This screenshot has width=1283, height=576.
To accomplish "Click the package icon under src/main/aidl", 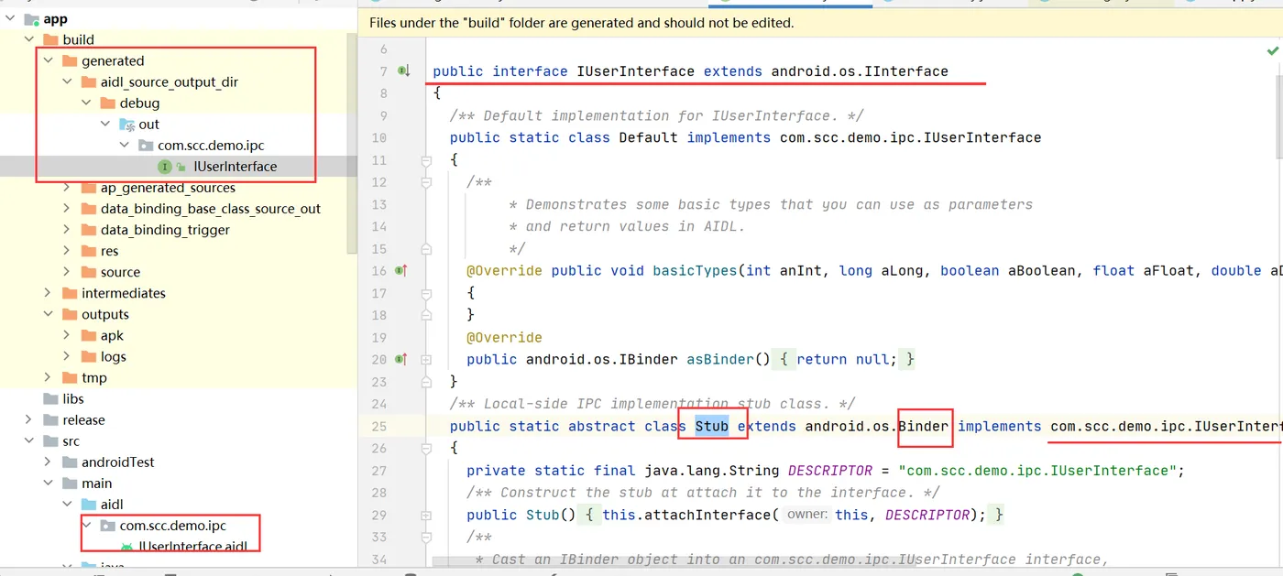I will (x=107, y=526).
